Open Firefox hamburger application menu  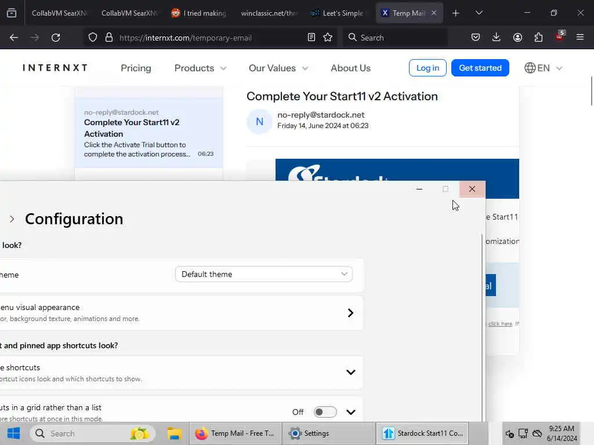tap(580, 38)
